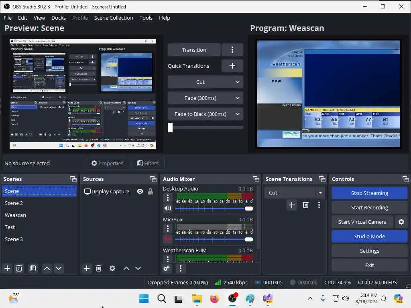411x308 pixels.
Task: Pop out the Sources dock
Action: pos(153,179)
